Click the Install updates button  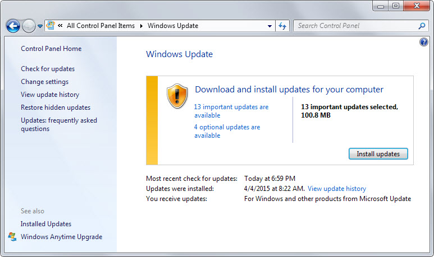[378, 154]
